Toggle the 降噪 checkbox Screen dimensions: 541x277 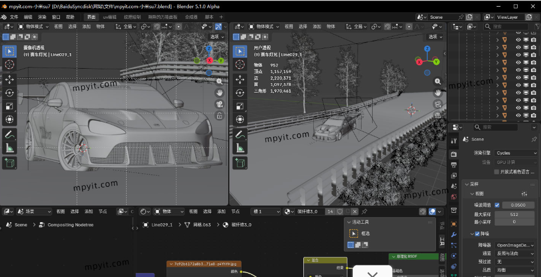click(x=477, y=234)
